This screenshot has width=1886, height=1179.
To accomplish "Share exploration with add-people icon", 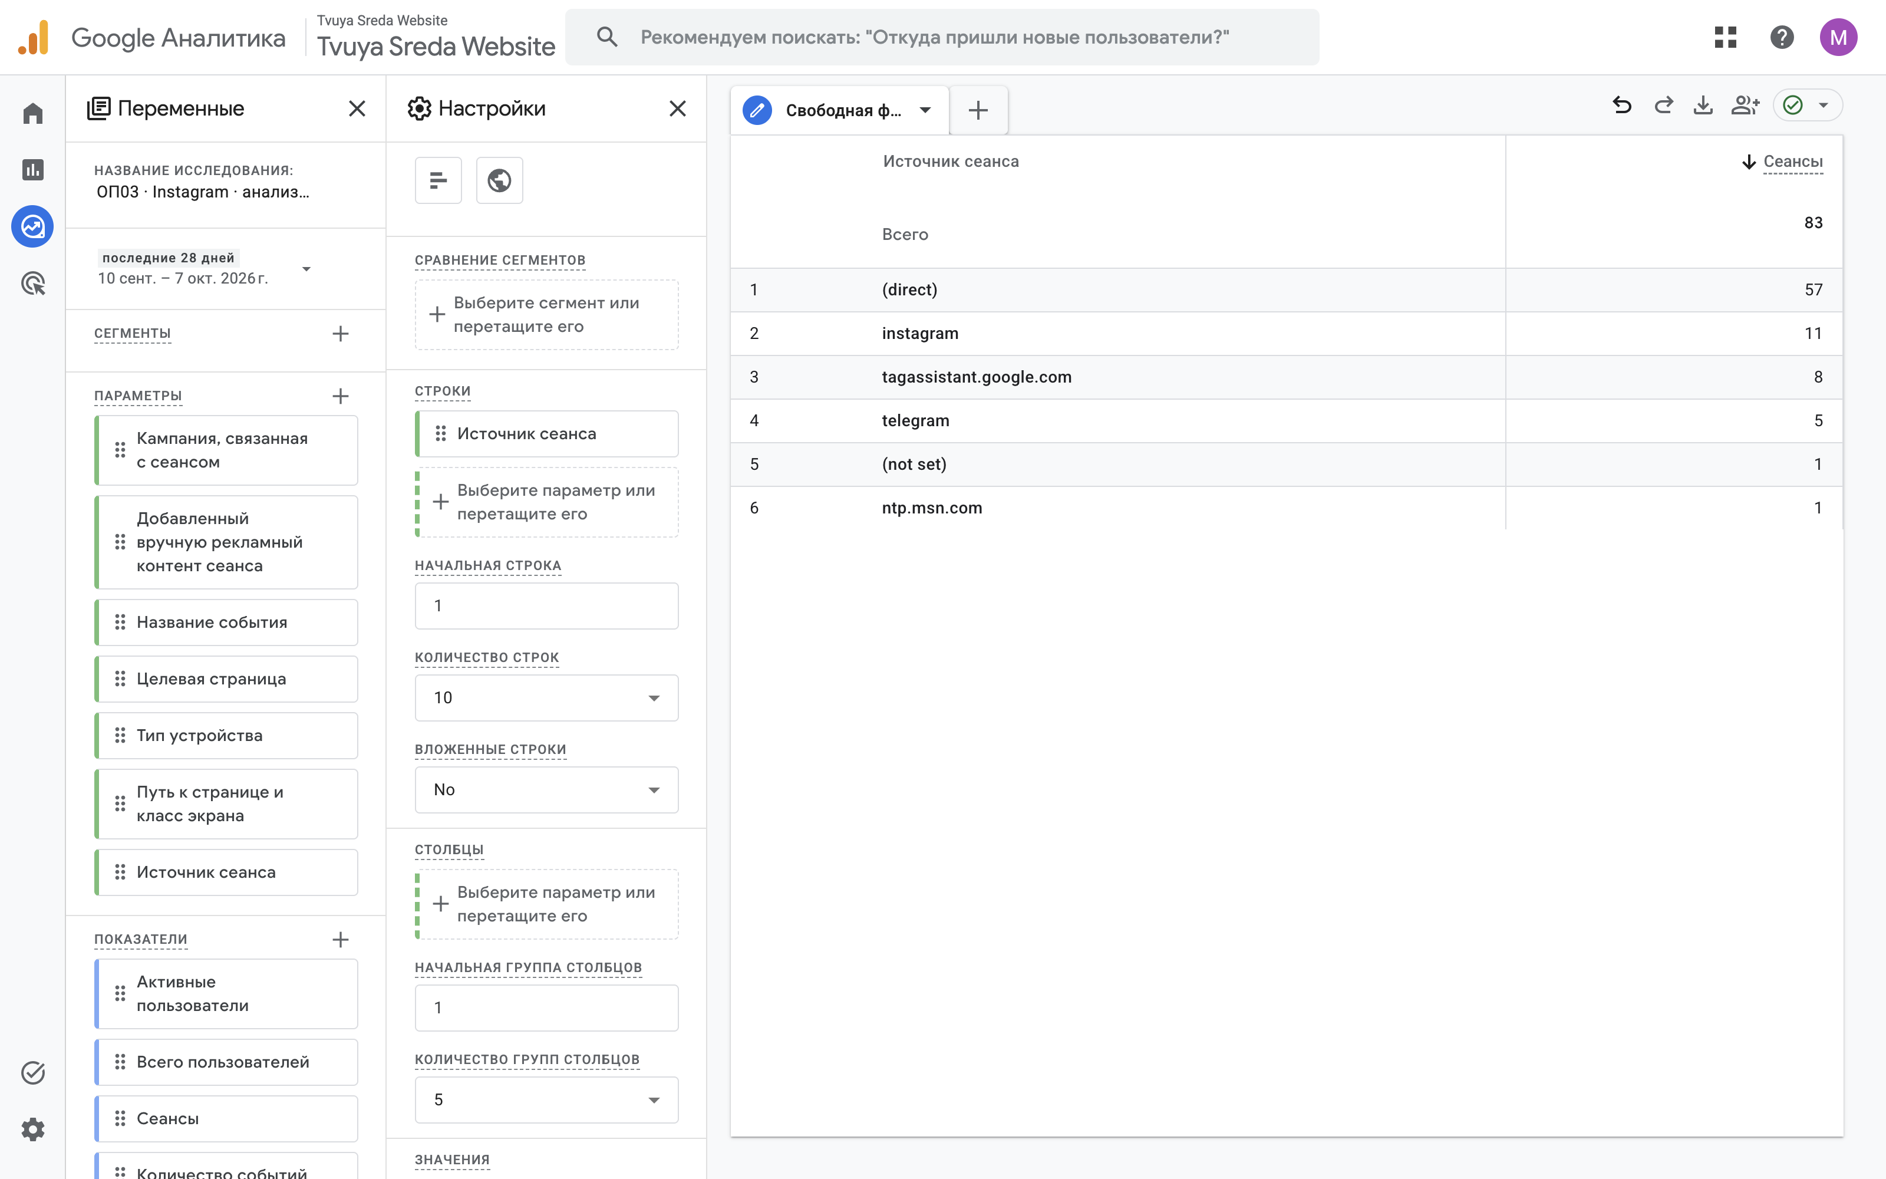I will (x=1745, y=106).
